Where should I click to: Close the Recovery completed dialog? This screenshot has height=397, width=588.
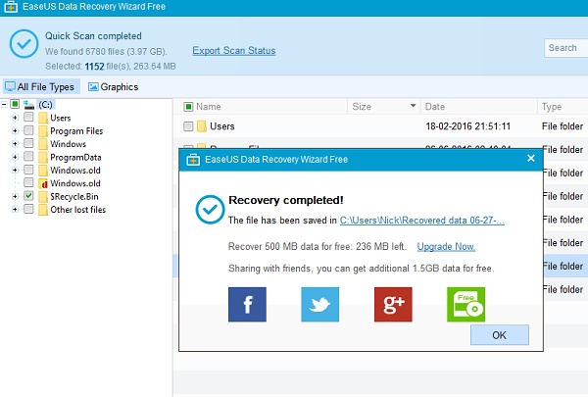[530, 159]
